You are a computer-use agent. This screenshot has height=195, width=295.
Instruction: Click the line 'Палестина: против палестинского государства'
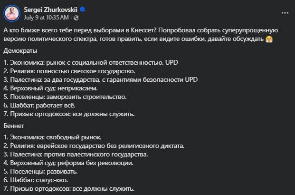point(76,155)
